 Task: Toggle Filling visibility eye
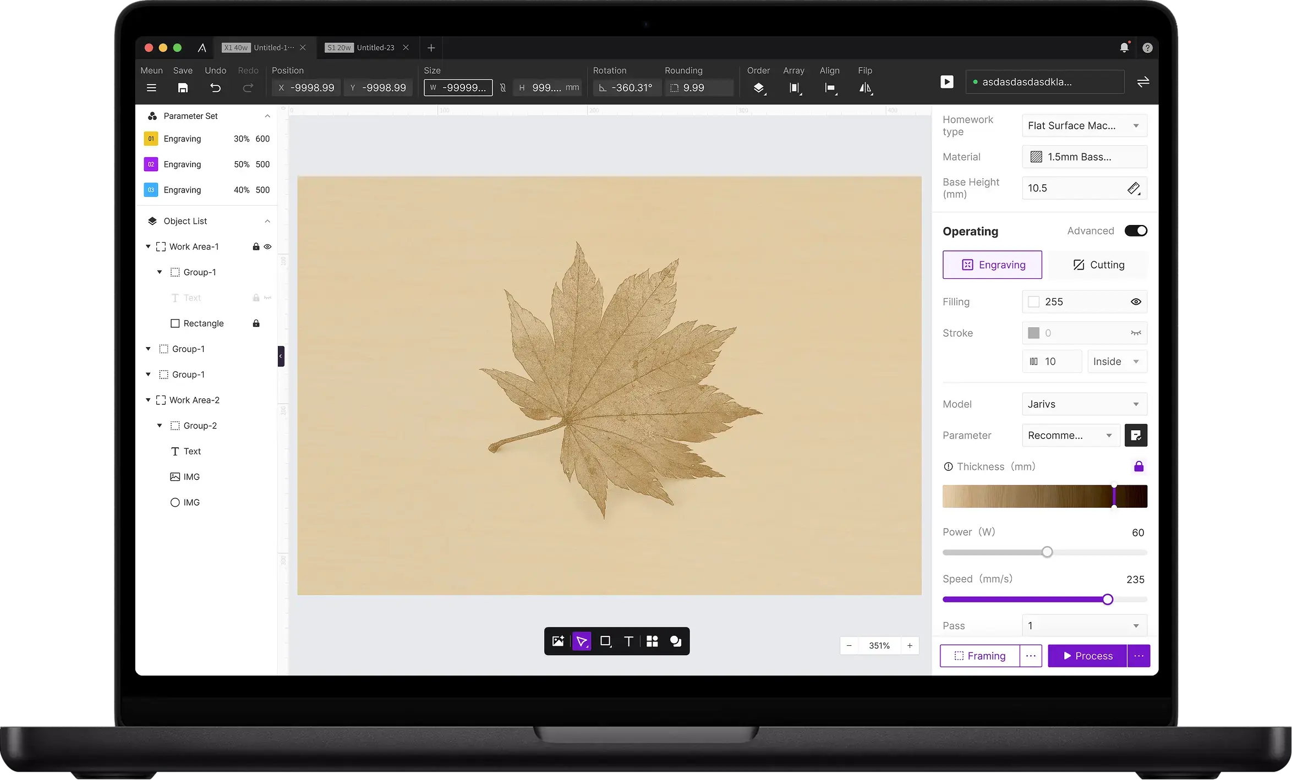click(1136, 301)
